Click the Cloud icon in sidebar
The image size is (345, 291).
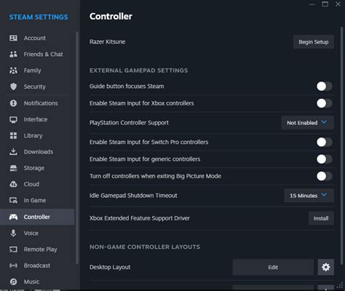[x=13, y=184]
